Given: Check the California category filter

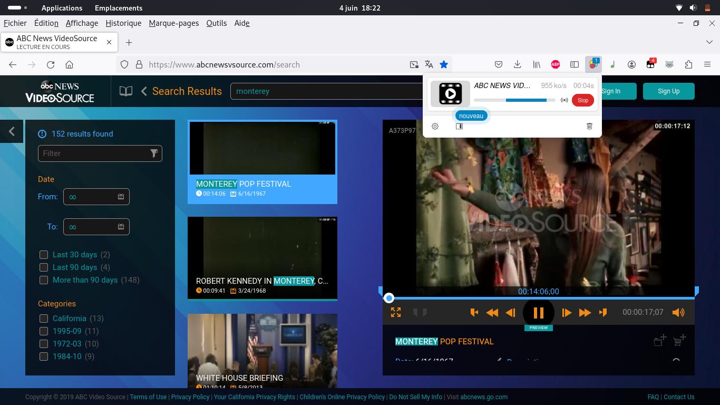Looking at the screenshot, I should pyautogui.click(x=44, y=319).
